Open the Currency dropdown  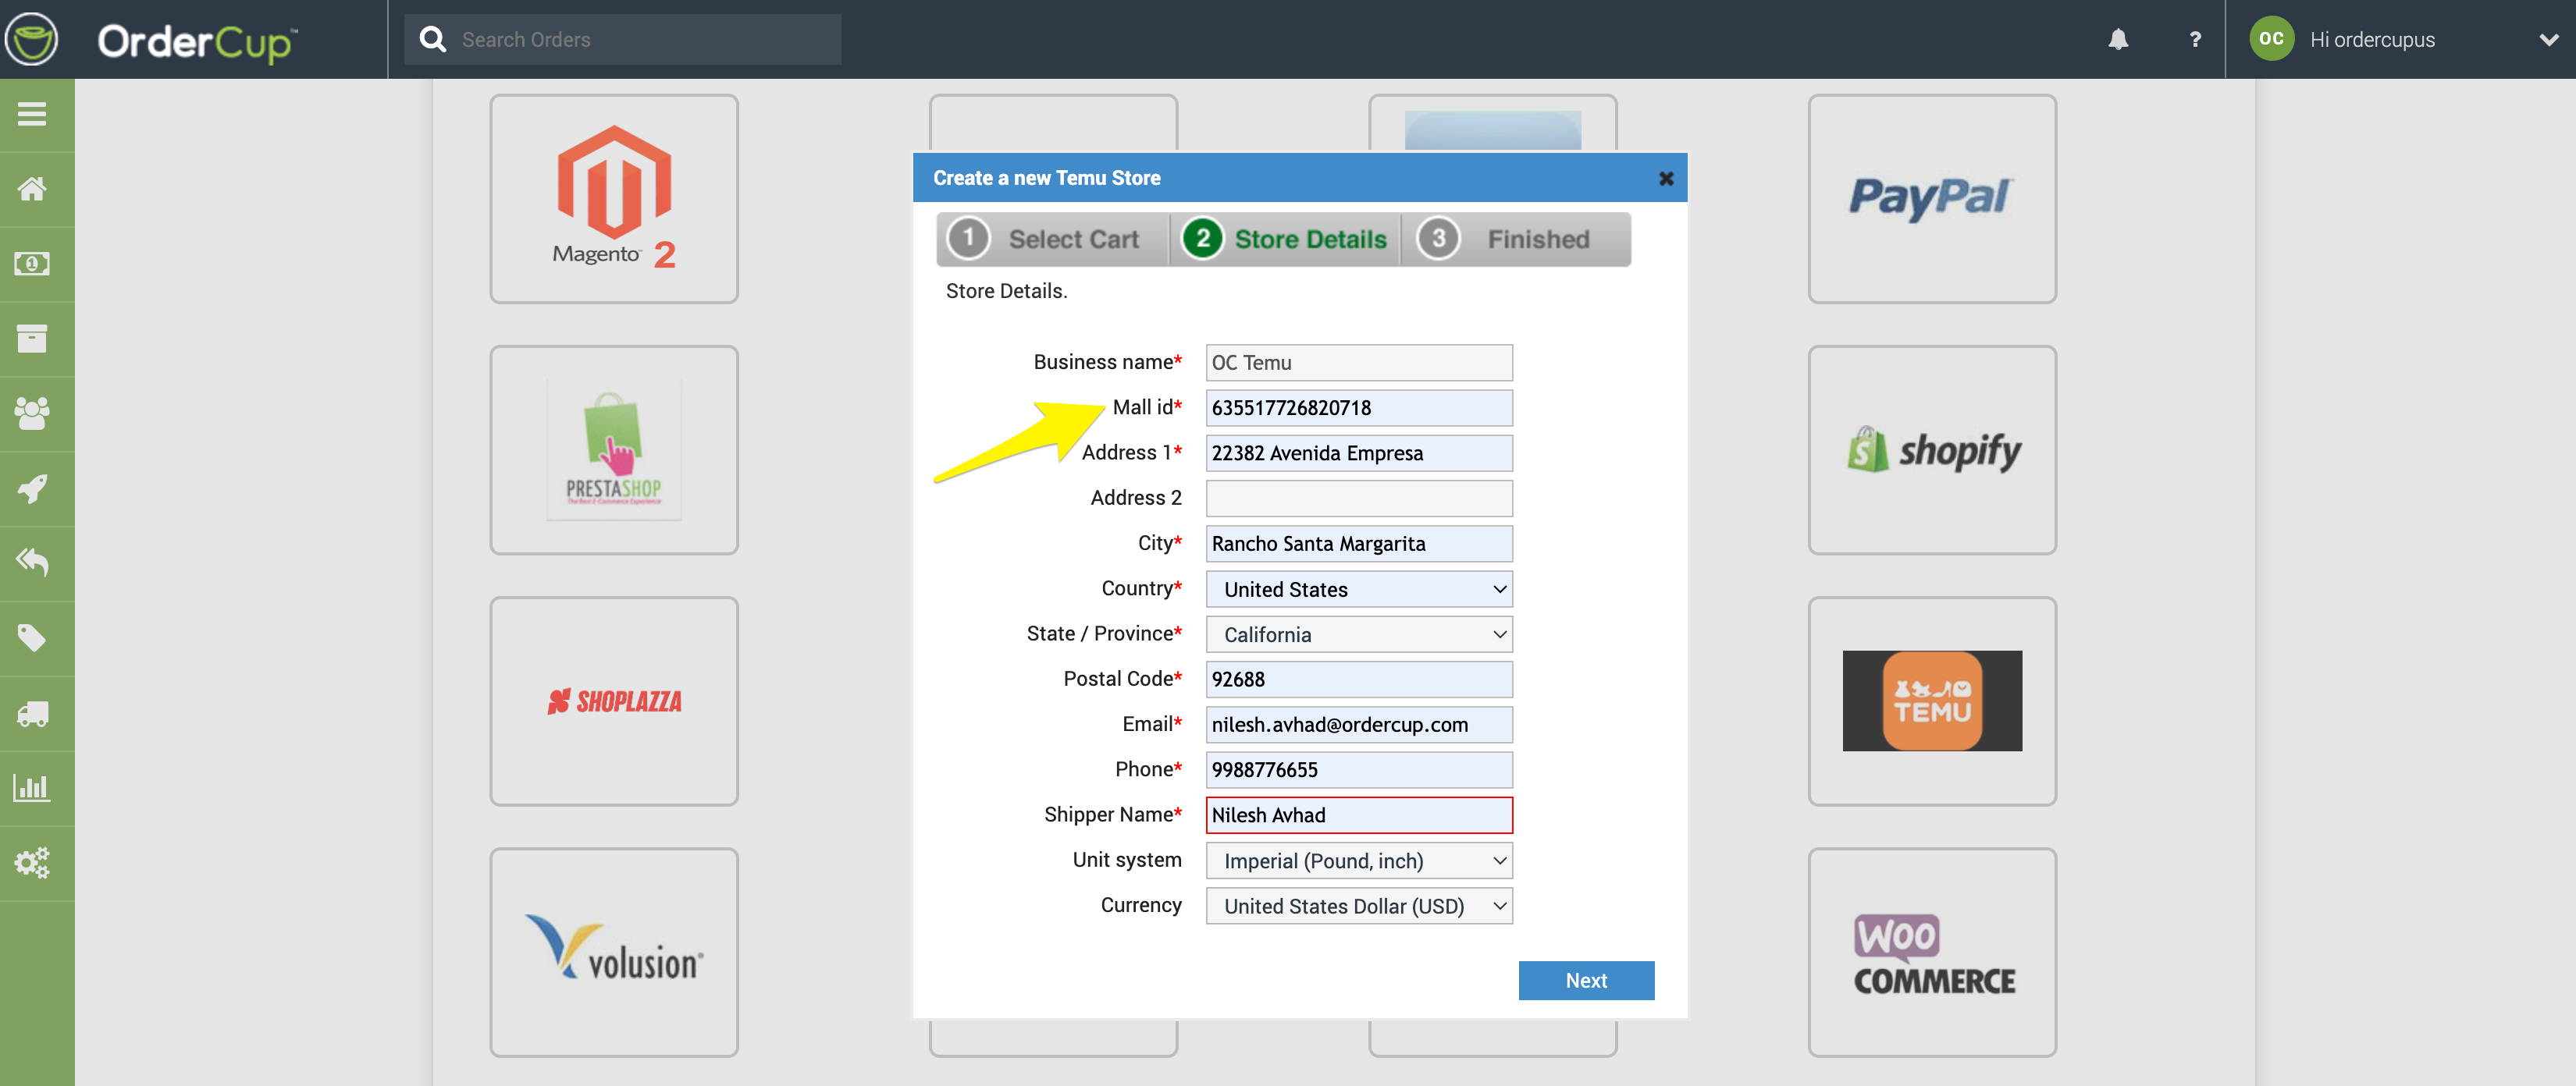pyautogui.click(x=1358, y=906)
